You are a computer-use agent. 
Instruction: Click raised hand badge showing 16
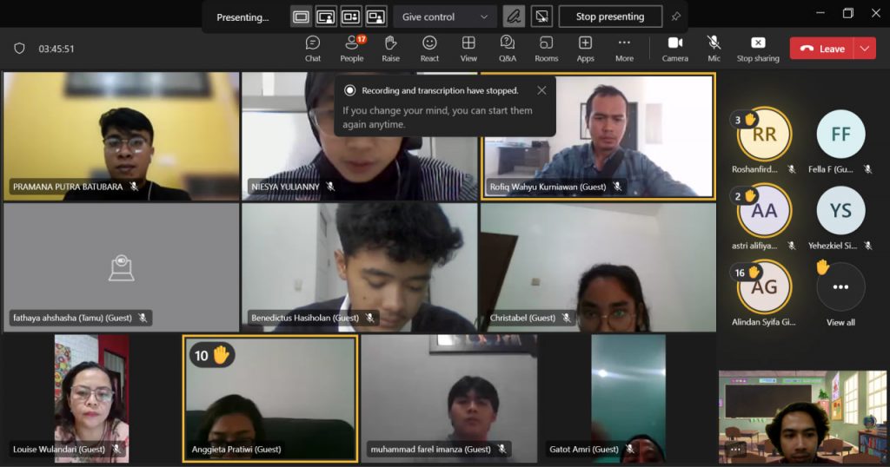(x=746, y=273)
